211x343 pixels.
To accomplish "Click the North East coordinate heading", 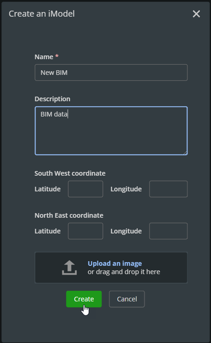I will [69, 215].
